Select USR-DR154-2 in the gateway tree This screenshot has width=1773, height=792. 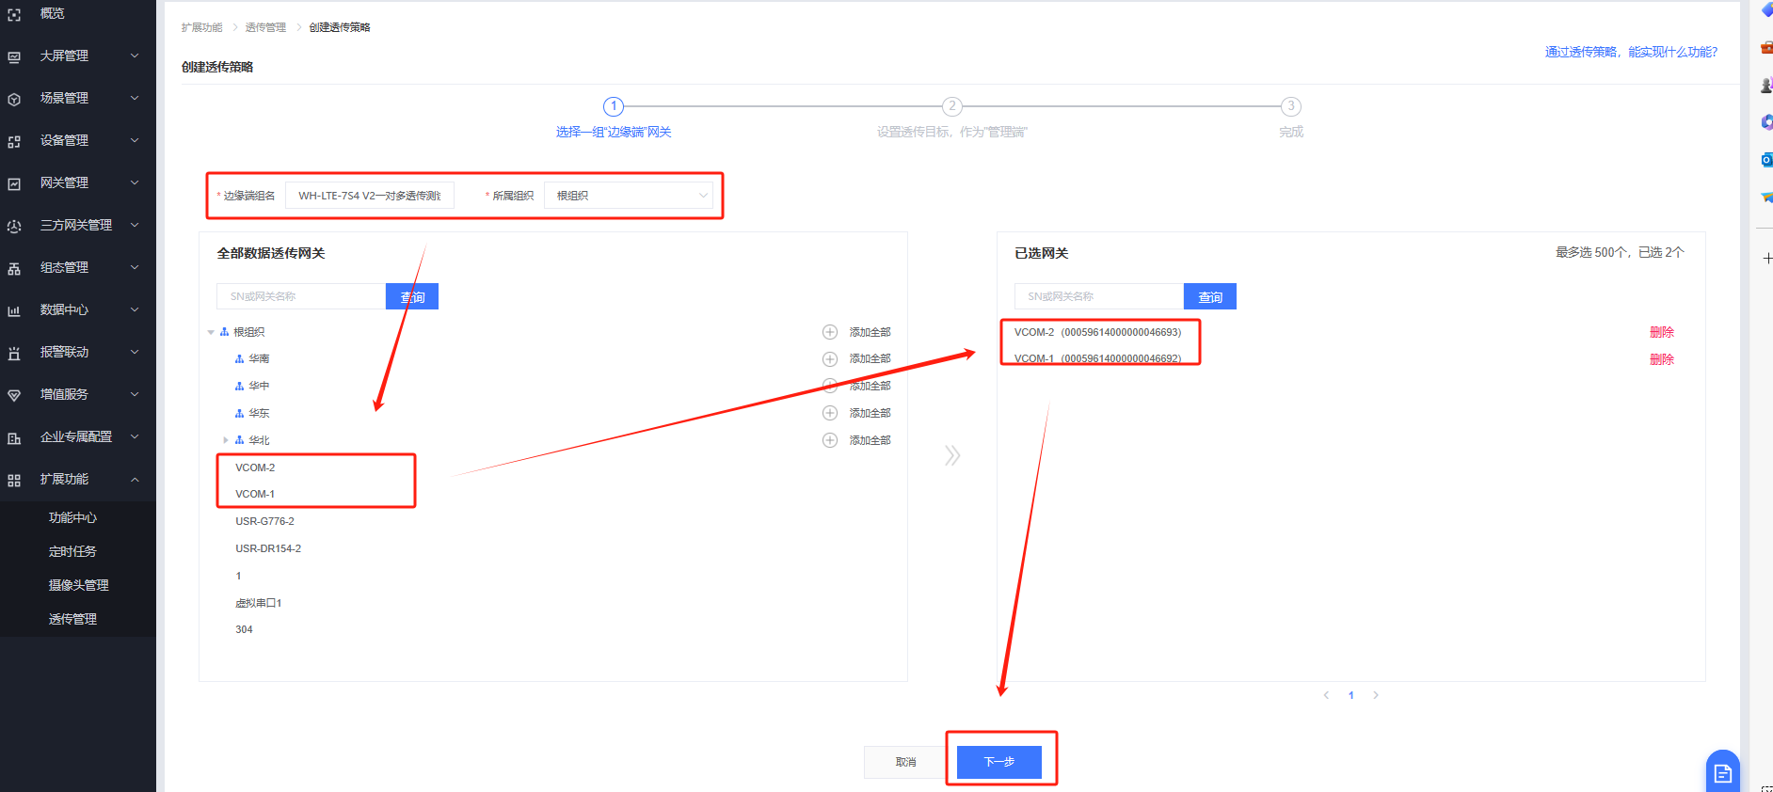tap(268, 548)
